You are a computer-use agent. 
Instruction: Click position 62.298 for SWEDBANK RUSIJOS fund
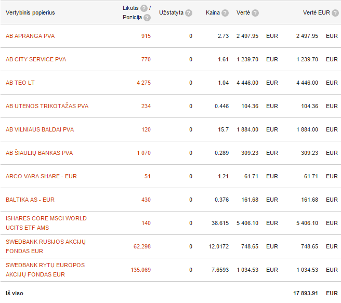click(142, 246)
